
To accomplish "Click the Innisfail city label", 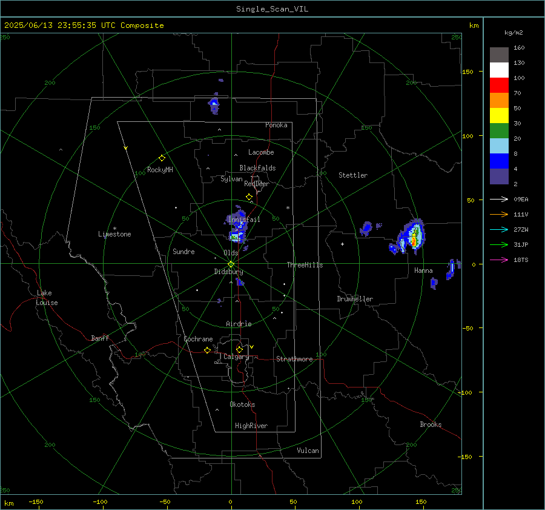I will click(244, 220).
